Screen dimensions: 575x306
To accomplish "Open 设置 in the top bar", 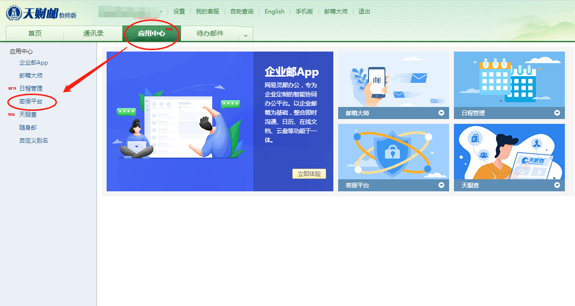I will pyautogui.click(x=179, y=12).
